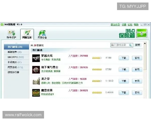The height and width of the screenshot is (121, 151).
Task: Click the 搜索 search button
Action: (138, 45)
